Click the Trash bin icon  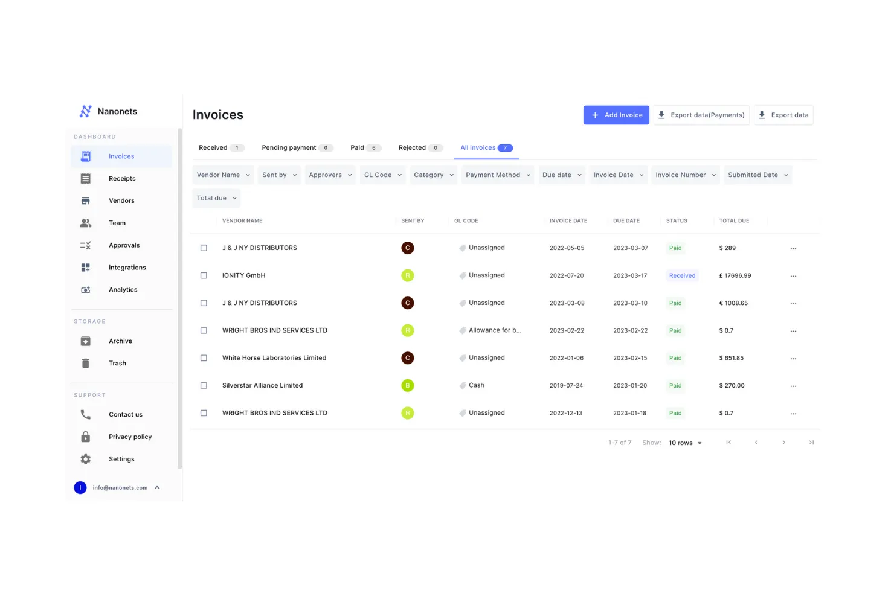(x=86, y=364)
